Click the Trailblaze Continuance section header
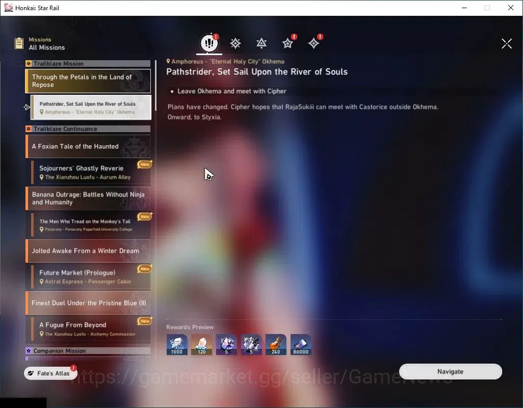 [88, 129]
